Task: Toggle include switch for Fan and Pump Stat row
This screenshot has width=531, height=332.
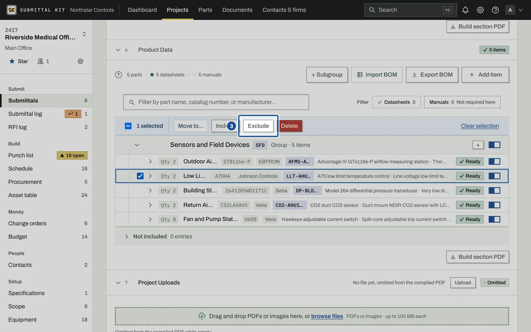Action: pos(494,219)
